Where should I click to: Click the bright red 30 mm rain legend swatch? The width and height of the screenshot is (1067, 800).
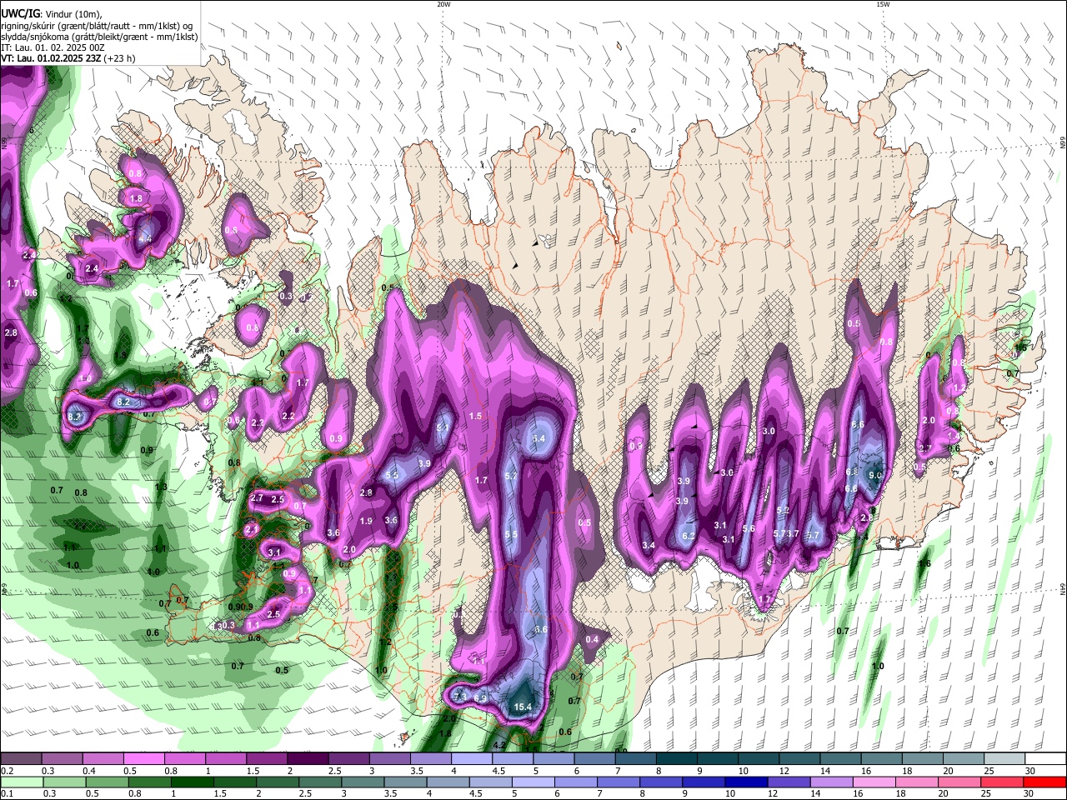(1044, 782)
